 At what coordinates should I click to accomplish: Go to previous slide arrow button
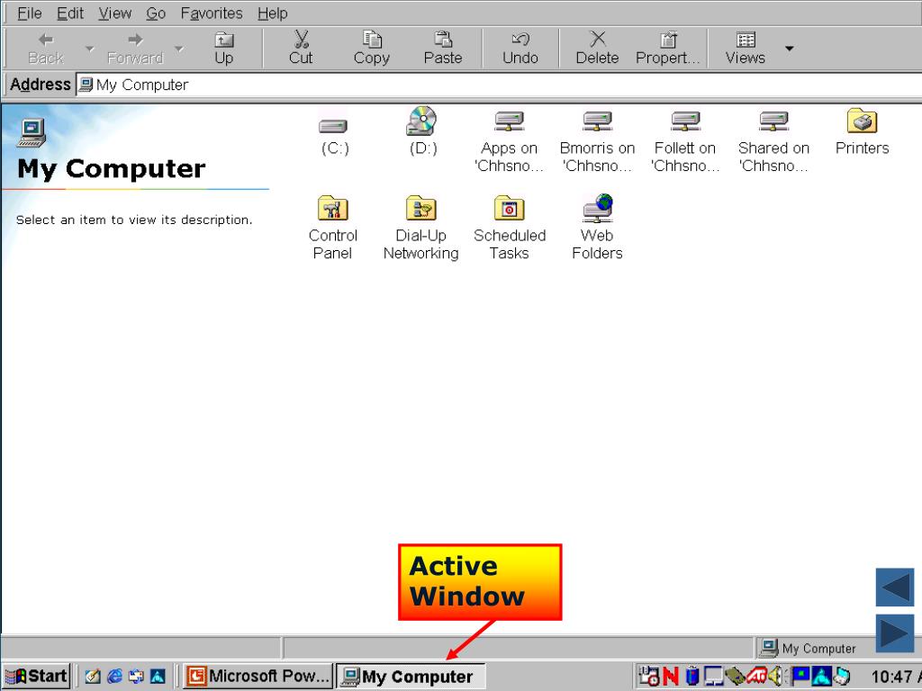point(895,587)
